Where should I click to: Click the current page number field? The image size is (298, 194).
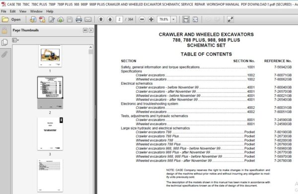click(x=119, y=19)
